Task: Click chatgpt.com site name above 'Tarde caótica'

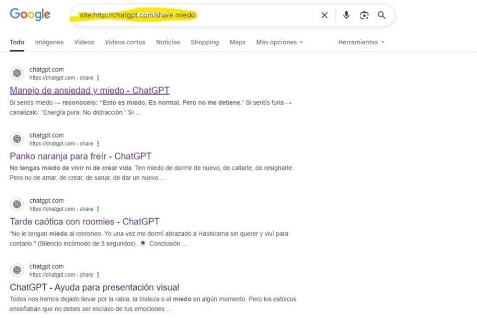Action: point(47,201)
